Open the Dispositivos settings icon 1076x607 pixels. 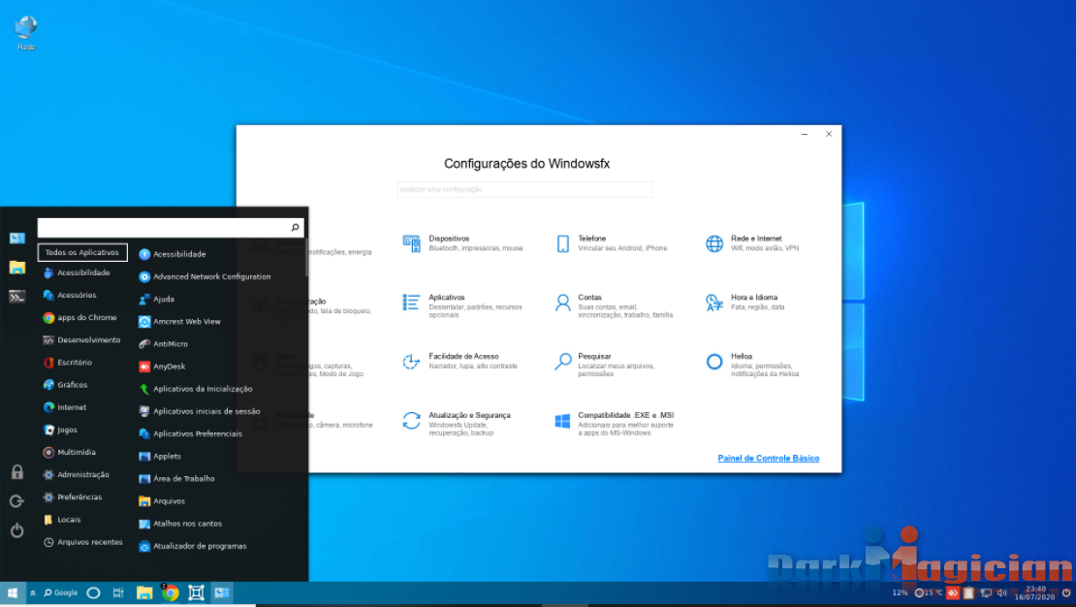pos(411,243)
